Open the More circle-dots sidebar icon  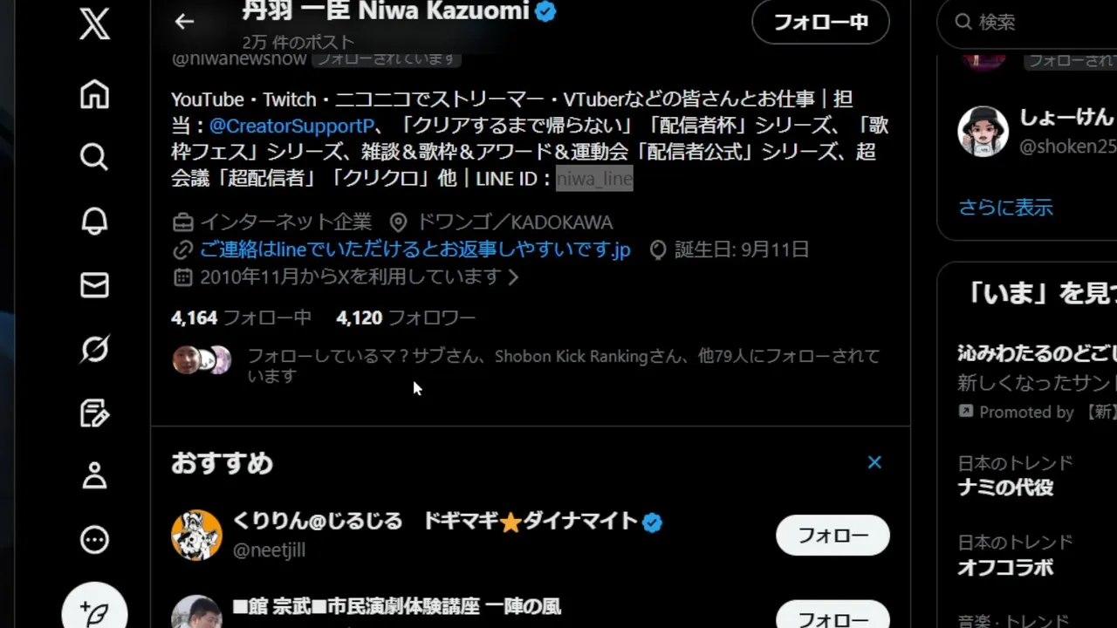coord(94,540)
